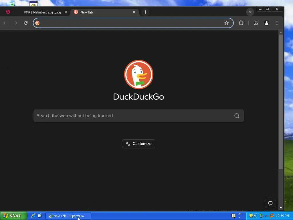Bookmark this page with star icon
This screenshot has width=293, height=220.
click(x=227, y=23)
